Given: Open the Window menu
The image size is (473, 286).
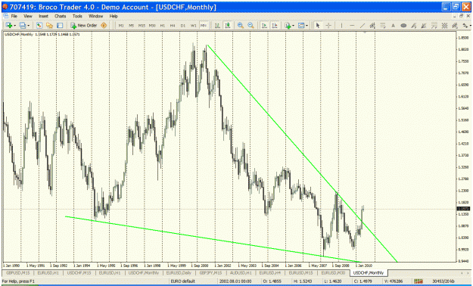Looking at the screenshot, I should (95, 17).
